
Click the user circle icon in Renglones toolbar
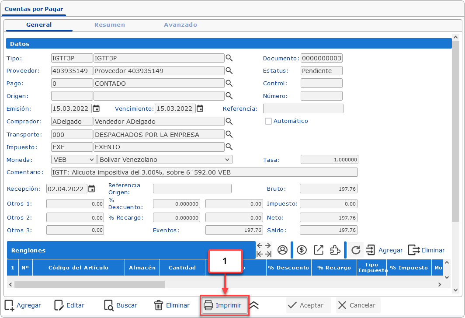click(282, 250)
